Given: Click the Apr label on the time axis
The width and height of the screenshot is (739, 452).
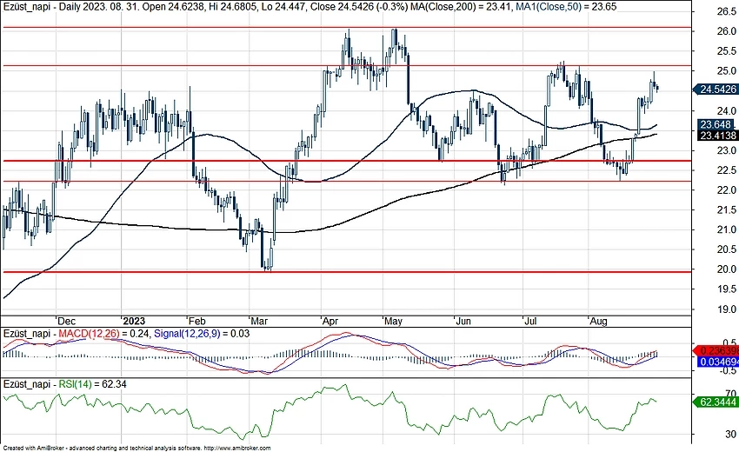Looking at the screenshot, I should (330, 321).
